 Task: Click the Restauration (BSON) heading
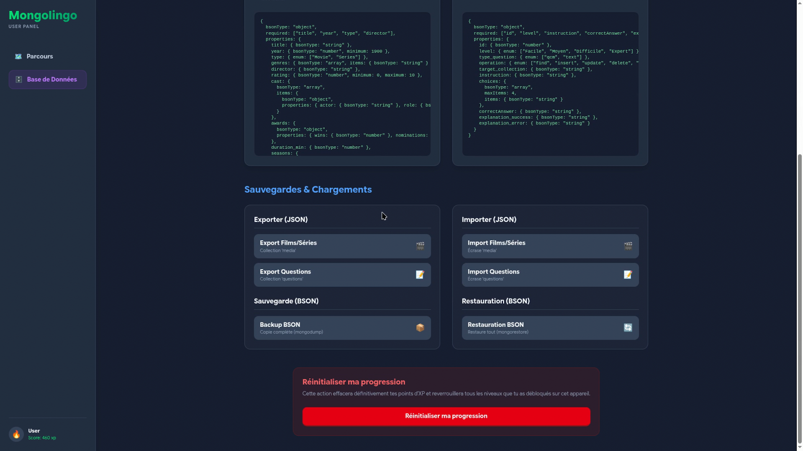coord(495,301)
